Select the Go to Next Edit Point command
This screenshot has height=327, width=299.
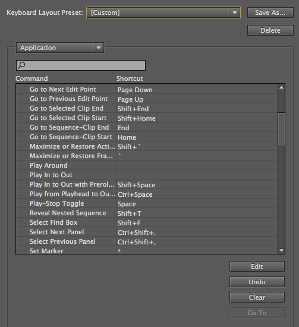63,89
